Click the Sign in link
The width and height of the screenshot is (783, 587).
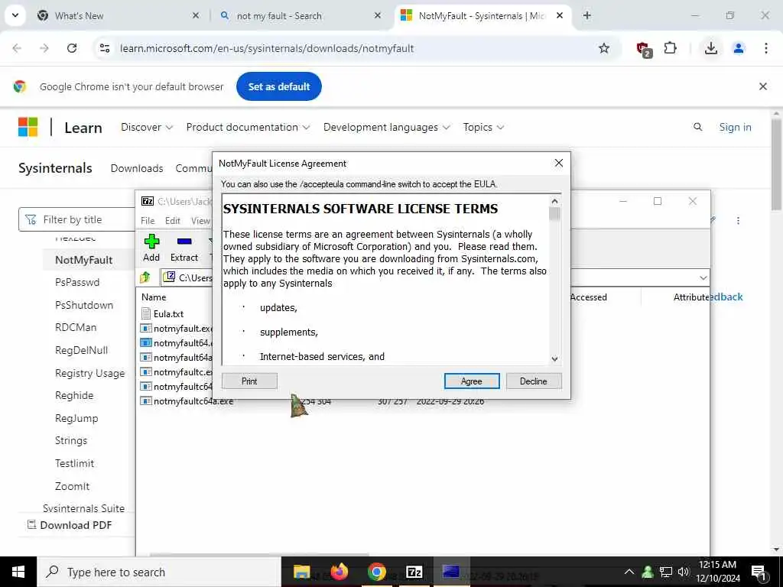(x=735, y=128)
